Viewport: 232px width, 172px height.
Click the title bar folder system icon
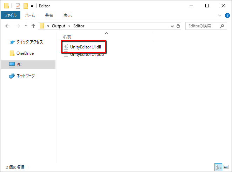(x=6, y=6)
